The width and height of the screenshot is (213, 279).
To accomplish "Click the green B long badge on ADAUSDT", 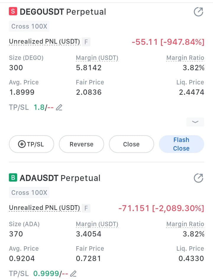I will (13, 177).
